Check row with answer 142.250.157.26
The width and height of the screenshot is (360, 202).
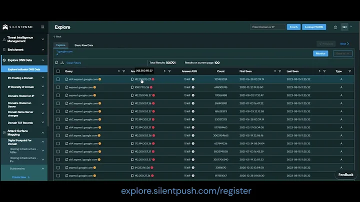(x=58, y=103)
